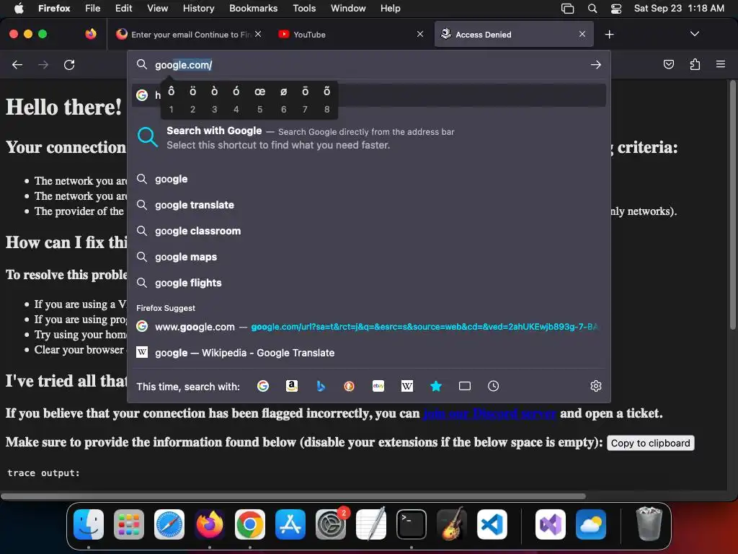This screenshot has width=738, height=554.
Task: Open search settings gear icon
Action: tap(596, 387)
